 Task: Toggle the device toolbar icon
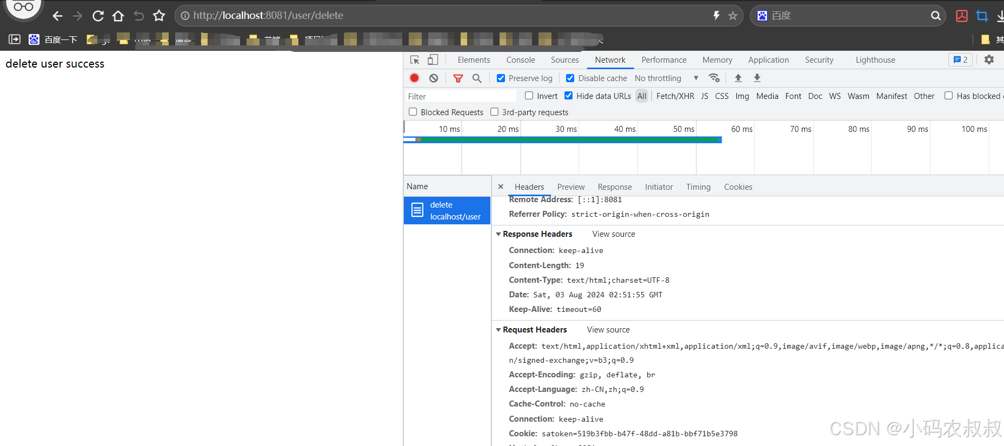pos(433,60)
